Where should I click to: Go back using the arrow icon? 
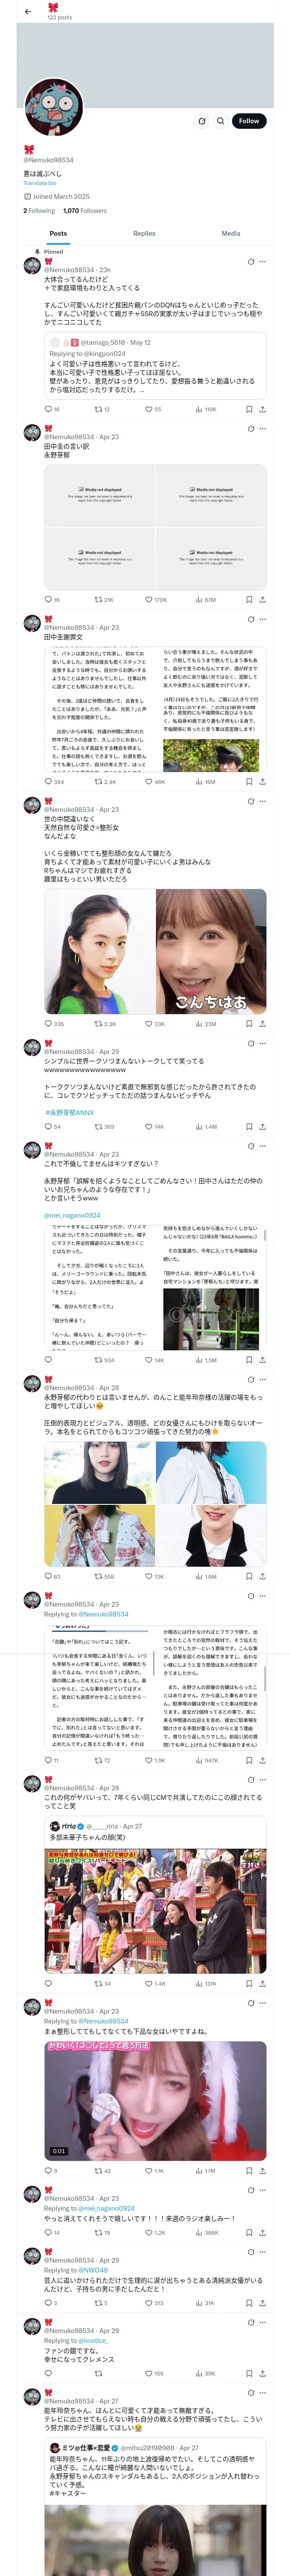(28, 12)
